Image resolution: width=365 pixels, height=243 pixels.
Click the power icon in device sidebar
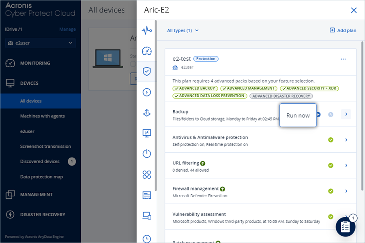point(147,153)
